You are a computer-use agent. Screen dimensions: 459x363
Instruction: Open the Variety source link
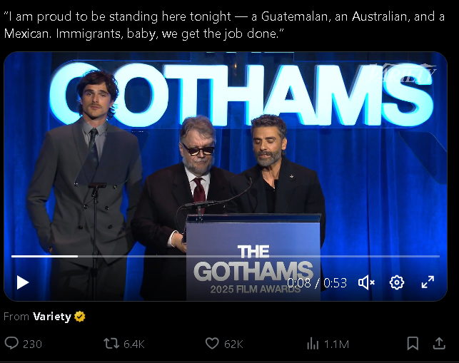(x=51, y=317)
